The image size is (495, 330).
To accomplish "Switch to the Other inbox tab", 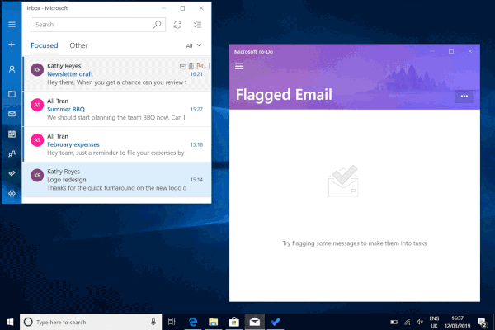I will [x=78, y=45].
